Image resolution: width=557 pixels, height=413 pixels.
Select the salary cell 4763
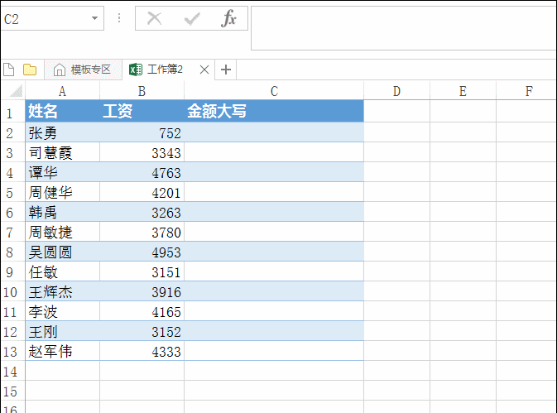(x=142, y=172)
